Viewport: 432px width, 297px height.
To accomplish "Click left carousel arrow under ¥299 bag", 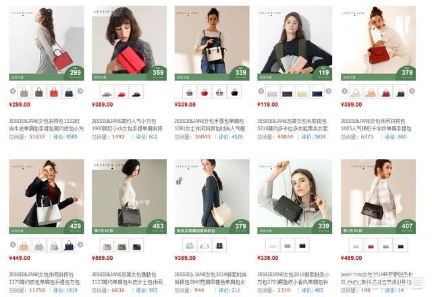I will (13, 91).
